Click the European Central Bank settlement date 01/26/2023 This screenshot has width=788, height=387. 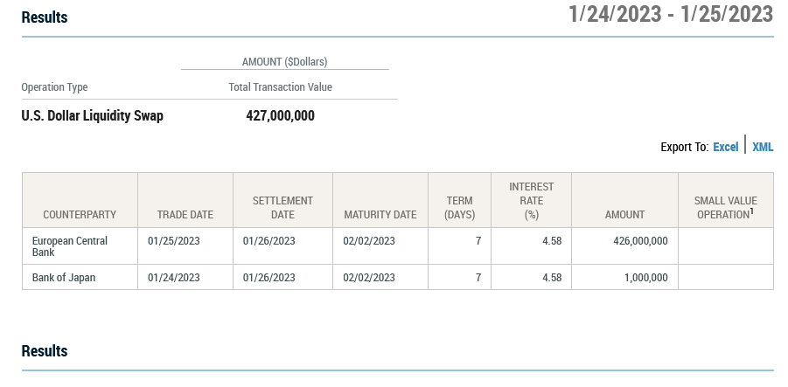268,241
